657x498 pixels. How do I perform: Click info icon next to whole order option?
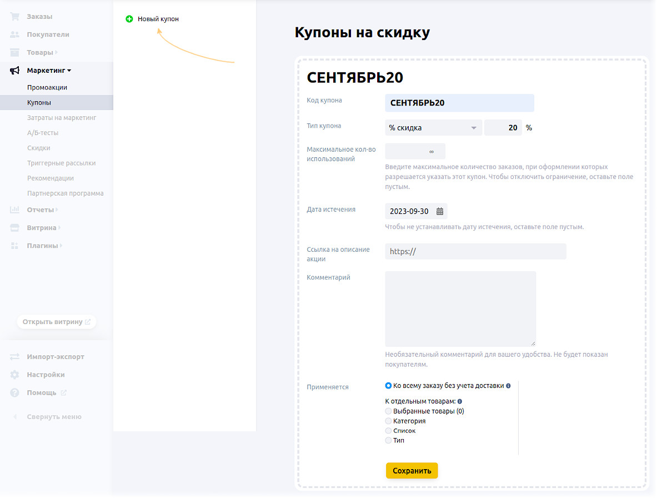point(508,386)
